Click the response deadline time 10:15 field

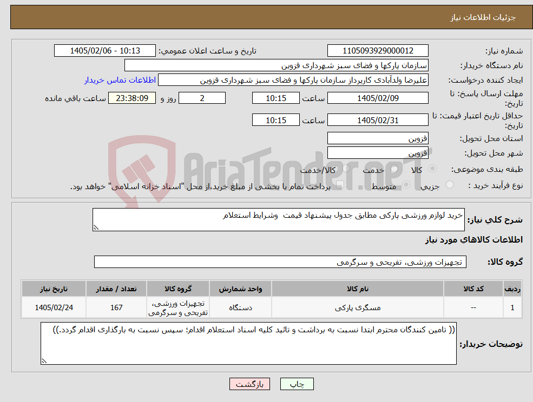point(275,98)
